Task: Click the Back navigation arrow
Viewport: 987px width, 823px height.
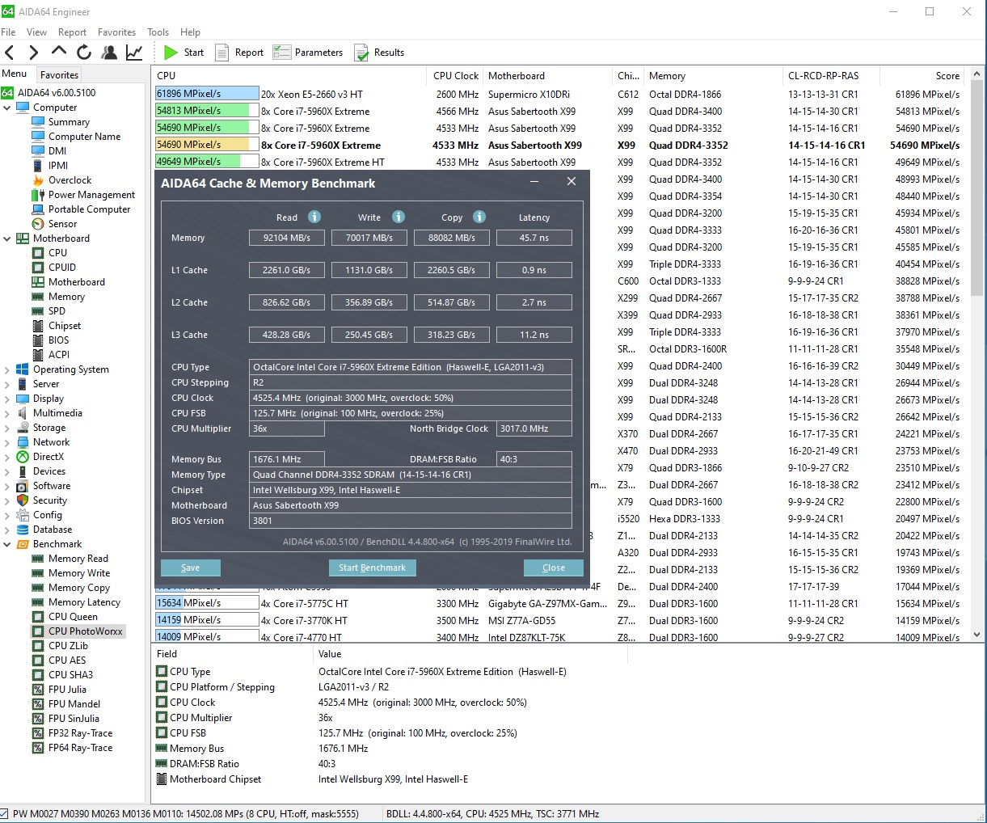Action: click(x=10, y=53)
